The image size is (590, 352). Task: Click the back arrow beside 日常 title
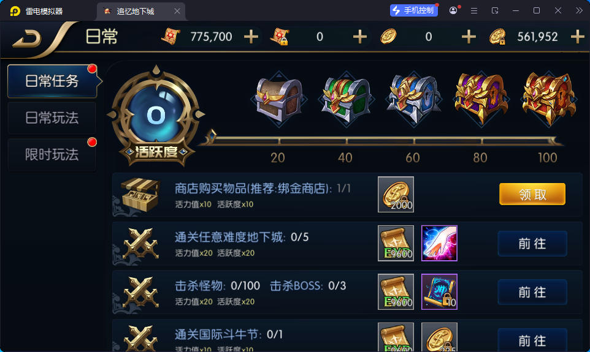(x=26, y=38)
